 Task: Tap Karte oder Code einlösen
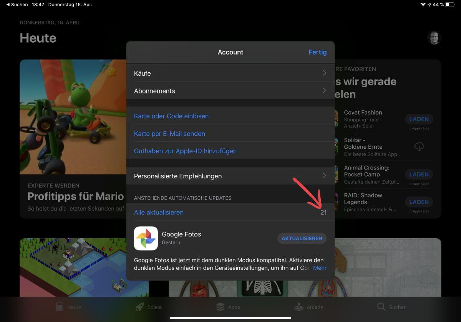point(171,116)
